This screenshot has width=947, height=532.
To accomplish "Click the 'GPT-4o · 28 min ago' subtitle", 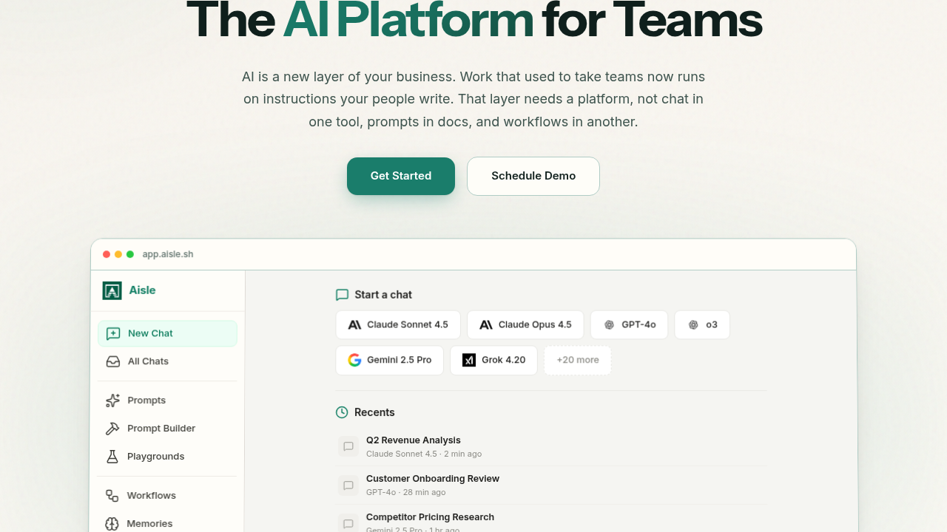I will pos(406,492).
